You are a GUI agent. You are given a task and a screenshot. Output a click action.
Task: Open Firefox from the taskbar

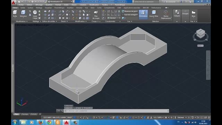pyautogui.click(x=41, y=122)
